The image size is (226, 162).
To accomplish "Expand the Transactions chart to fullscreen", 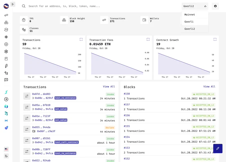I will pyautogui.click(x=81, y=39).
